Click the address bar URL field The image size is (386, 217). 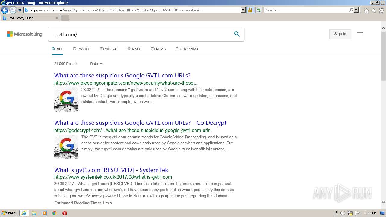click(132, 10)
